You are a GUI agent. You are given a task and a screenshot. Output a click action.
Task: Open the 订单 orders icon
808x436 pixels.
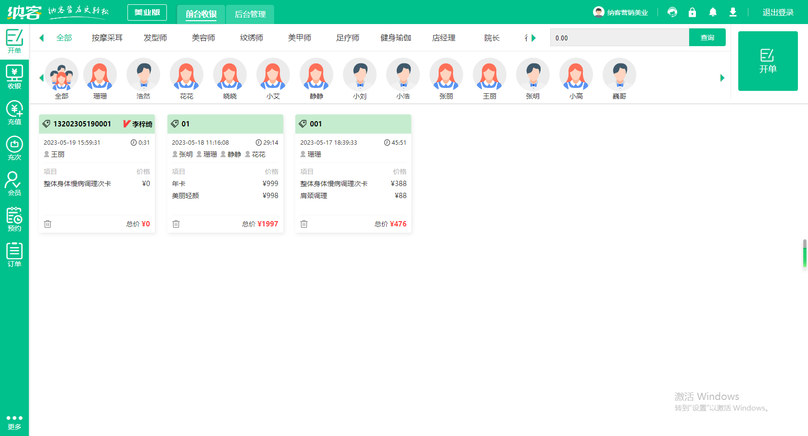pyautogui.click(x=14, y=255)
